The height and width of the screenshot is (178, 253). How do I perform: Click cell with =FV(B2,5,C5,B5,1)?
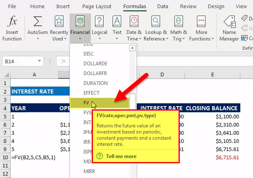[x=34, y=158]
